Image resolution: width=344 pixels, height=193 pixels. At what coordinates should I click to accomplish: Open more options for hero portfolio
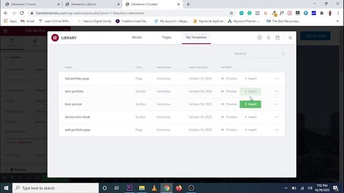277,92
